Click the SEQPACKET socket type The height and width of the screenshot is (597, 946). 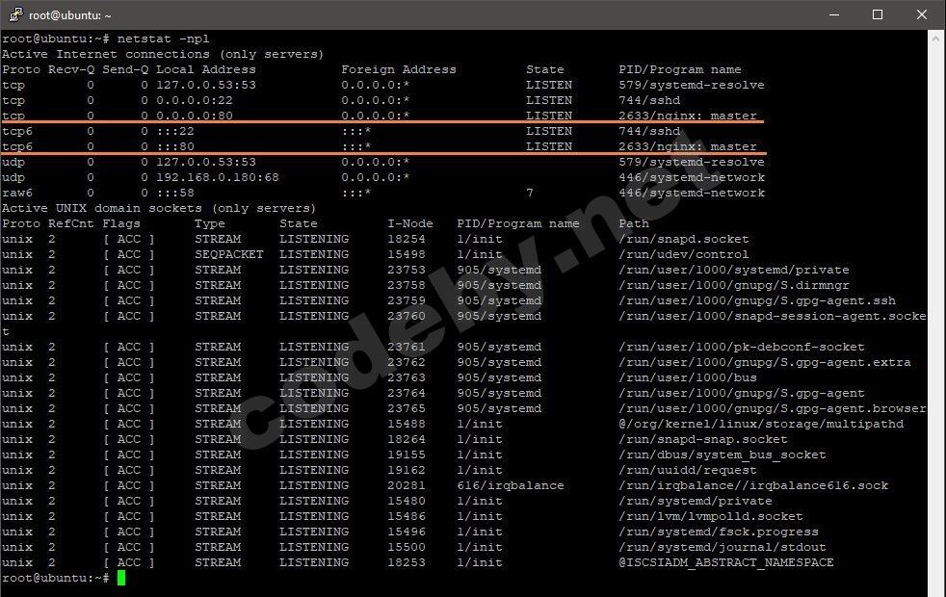coord(228,254)
